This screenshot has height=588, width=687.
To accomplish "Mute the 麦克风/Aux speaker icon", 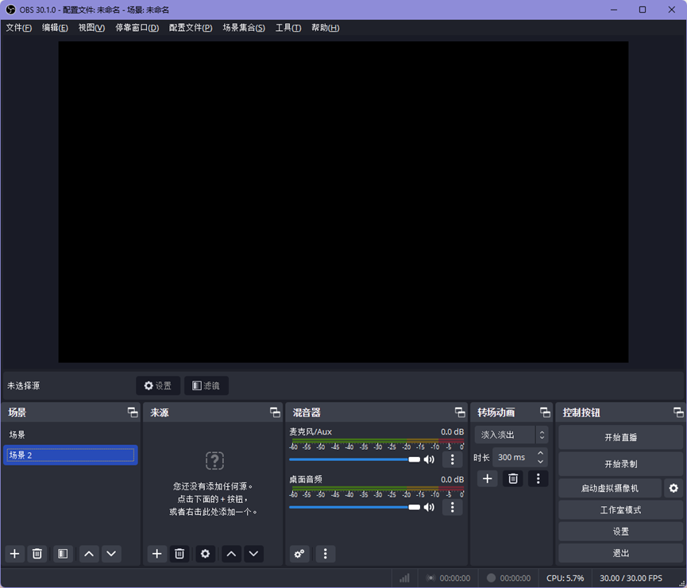I will tap(429, 459).
